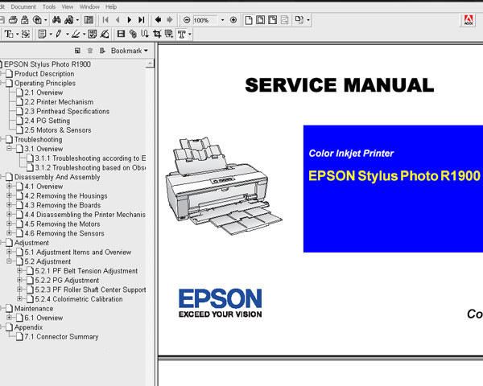Open the Window menu
The width and height of the screenshot is (483, 386).
click(89, 6)
